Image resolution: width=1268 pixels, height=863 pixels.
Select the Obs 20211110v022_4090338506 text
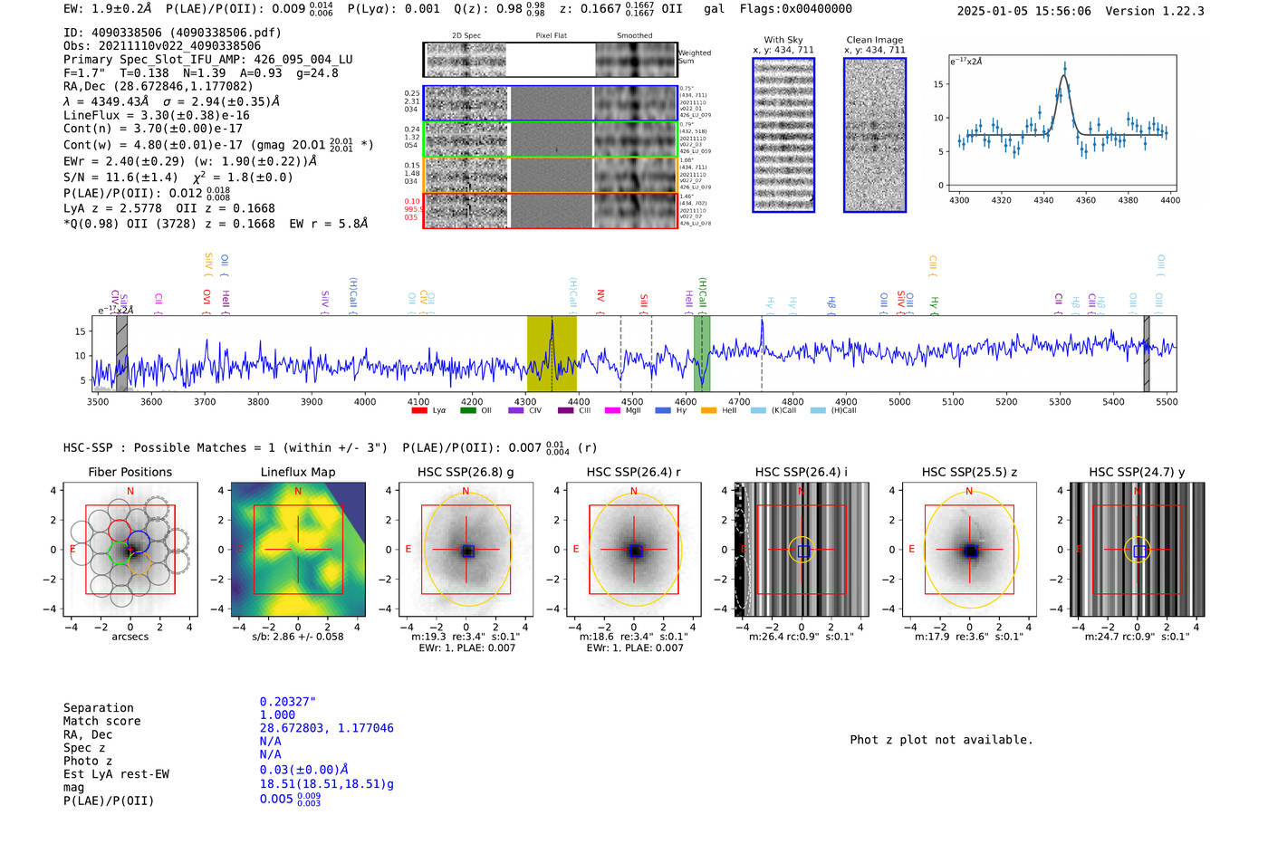162,46
